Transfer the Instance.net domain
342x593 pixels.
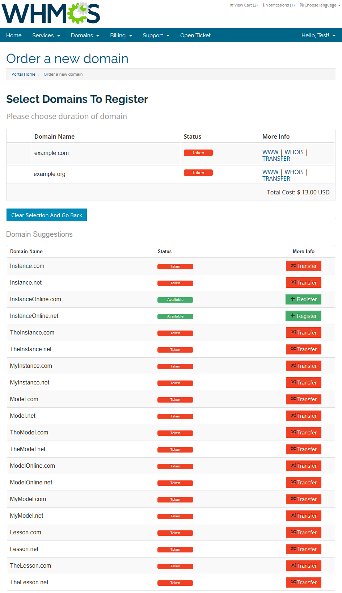304,283
